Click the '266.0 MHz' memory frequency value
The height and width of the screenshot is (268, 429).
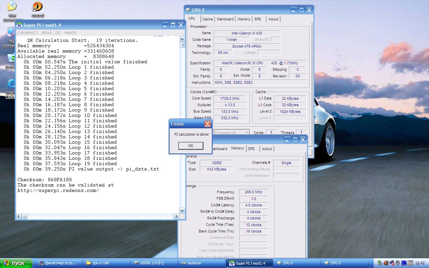(253, 192)
